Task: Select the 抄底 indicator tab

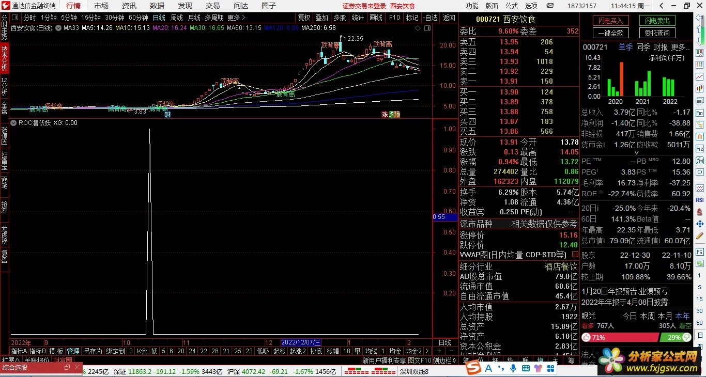Action: point(316,351)
